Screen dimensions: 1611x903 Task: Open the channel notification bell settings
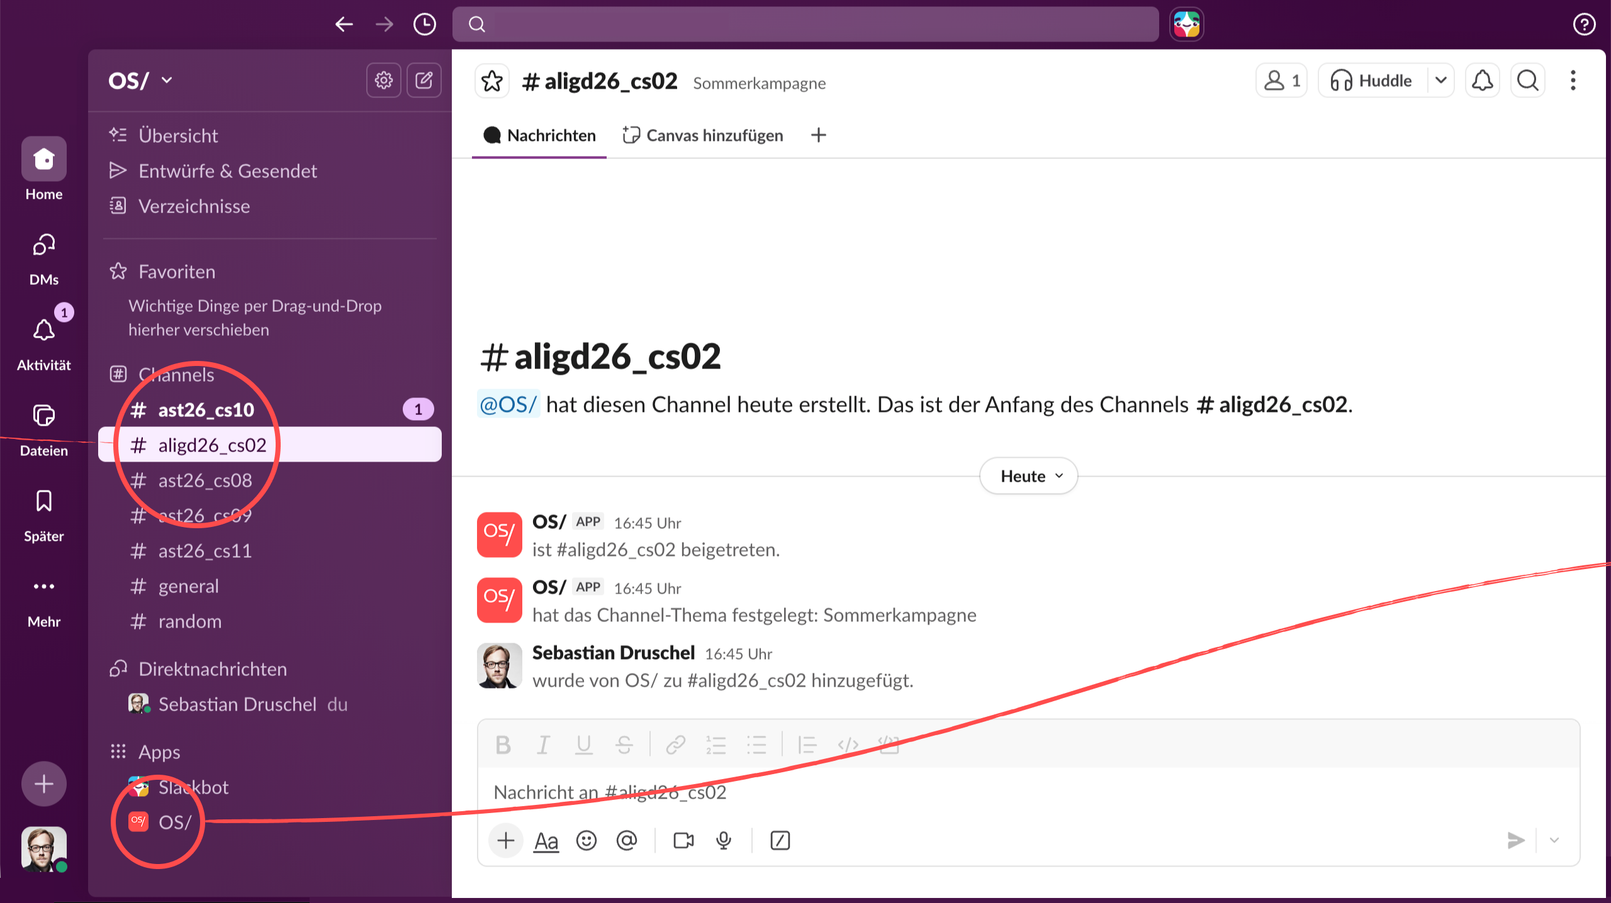[1482, 81]
